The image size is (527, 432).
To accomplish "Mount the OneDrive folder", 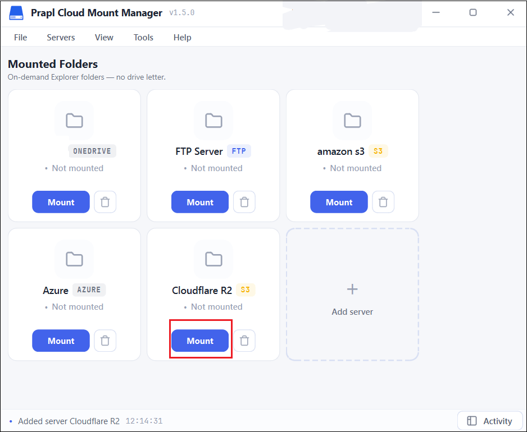I will pos(61,202).
